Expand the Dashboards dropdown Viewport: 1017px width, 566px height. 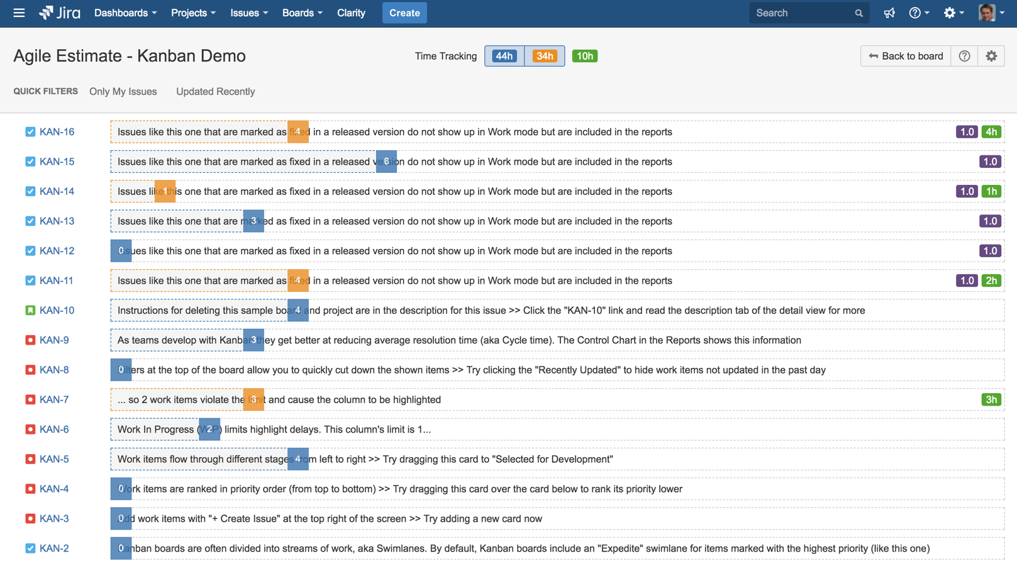pos(125,13)
